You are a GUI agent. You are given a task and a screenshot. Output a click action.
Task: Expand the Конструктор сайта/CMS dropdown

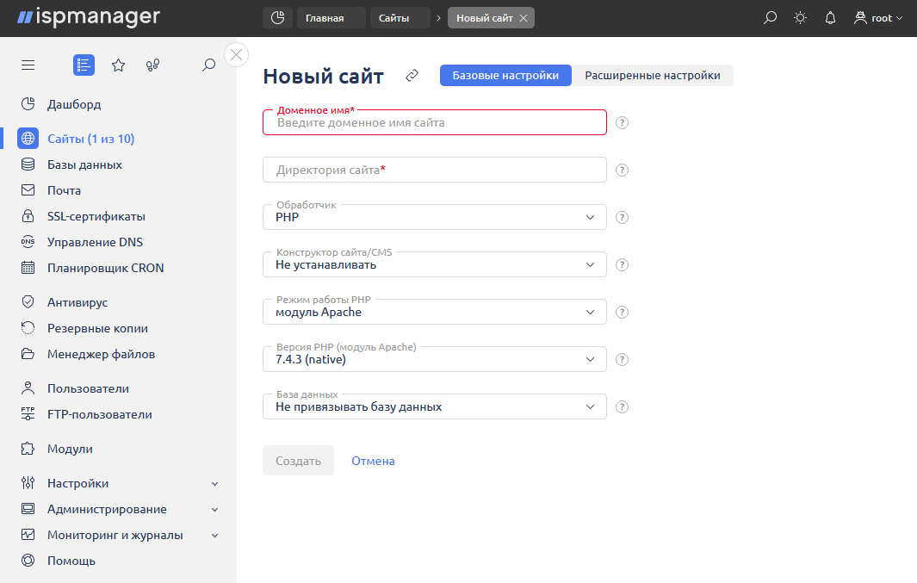434,264
